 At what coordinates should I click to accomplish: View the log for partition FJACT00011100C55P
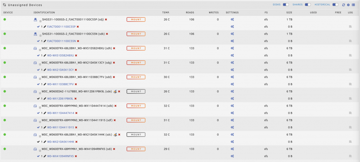click(350, 27)
